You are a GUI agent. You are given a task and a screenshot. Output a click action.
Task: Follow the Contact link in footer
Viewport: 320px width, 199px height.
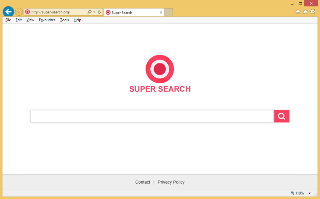click(142, 182)
